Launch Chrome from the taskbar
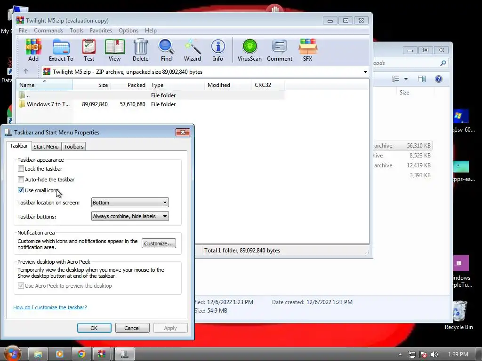 tap(81, 354)
